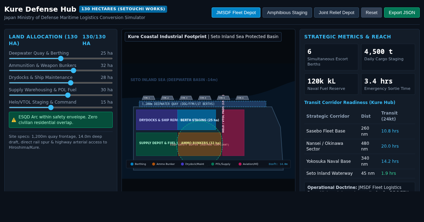
Task: Adjust Drydocks & Ship Maintenance slider
Action: [61, 83]
